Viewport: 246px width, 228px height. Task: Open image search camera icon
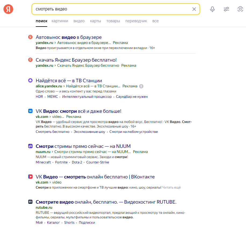[x=240, y=9]
